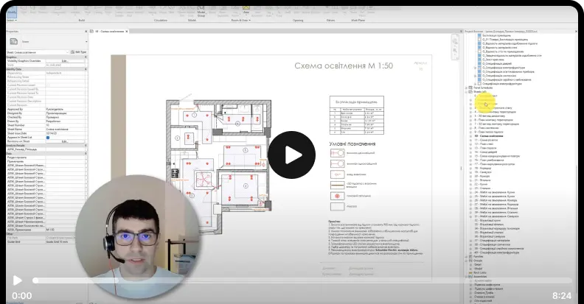The width and height of the screenshot is (584, 304).
Task: Seek along the video progress bar
Action: (x=302, y=280)
